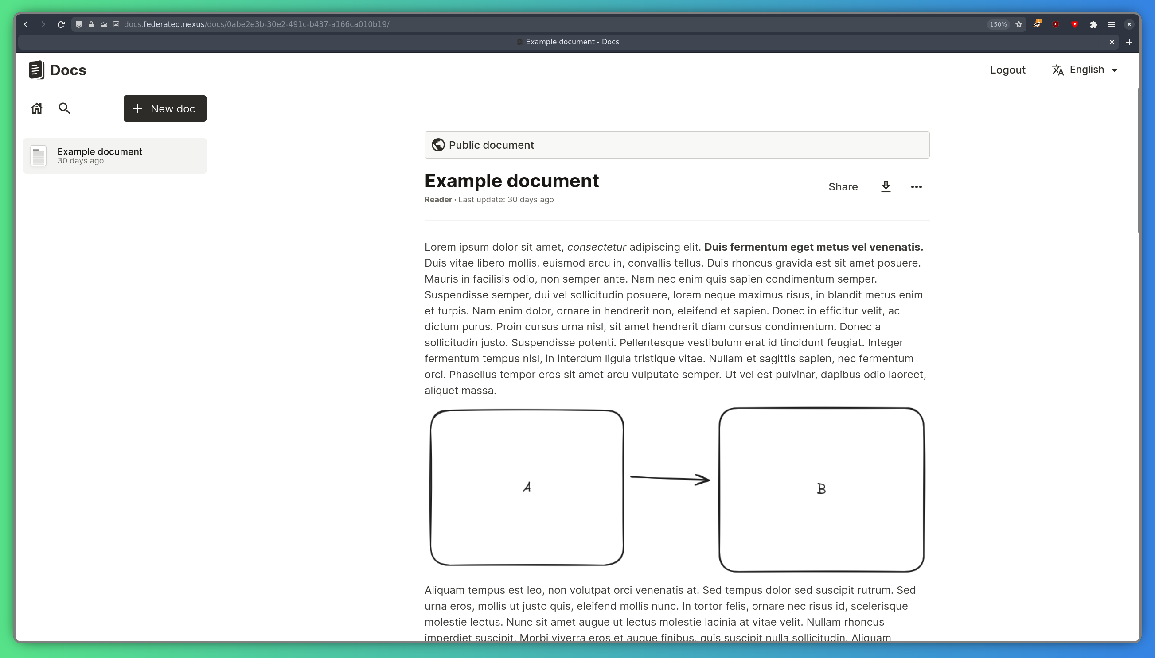The image size is (1155, 658).
Task: Open the tracking protection shield panel
Action: pos(78,24)
